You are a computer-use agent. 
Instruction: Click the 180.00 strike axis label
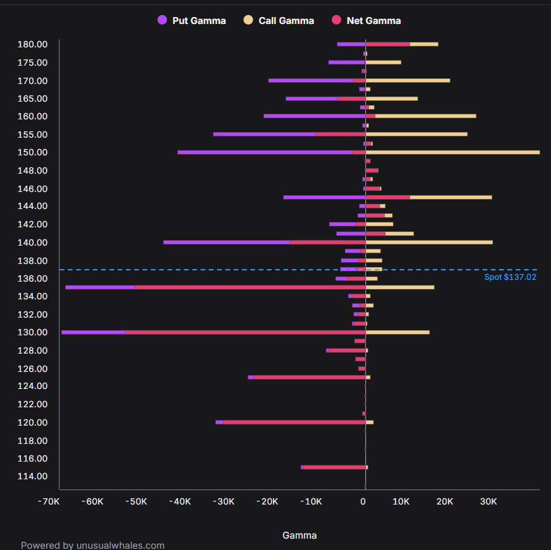(32, 44)
